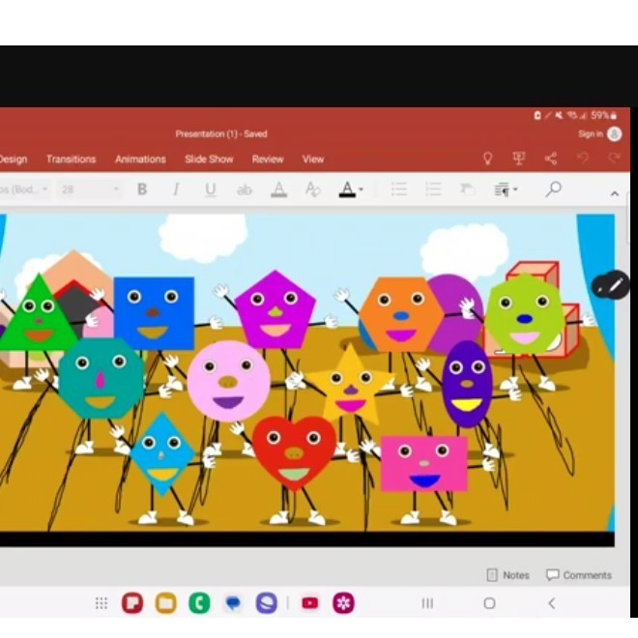Collapse the ribbon with the chevron
This screenshot has height=638, width=638.
(614, 194)
